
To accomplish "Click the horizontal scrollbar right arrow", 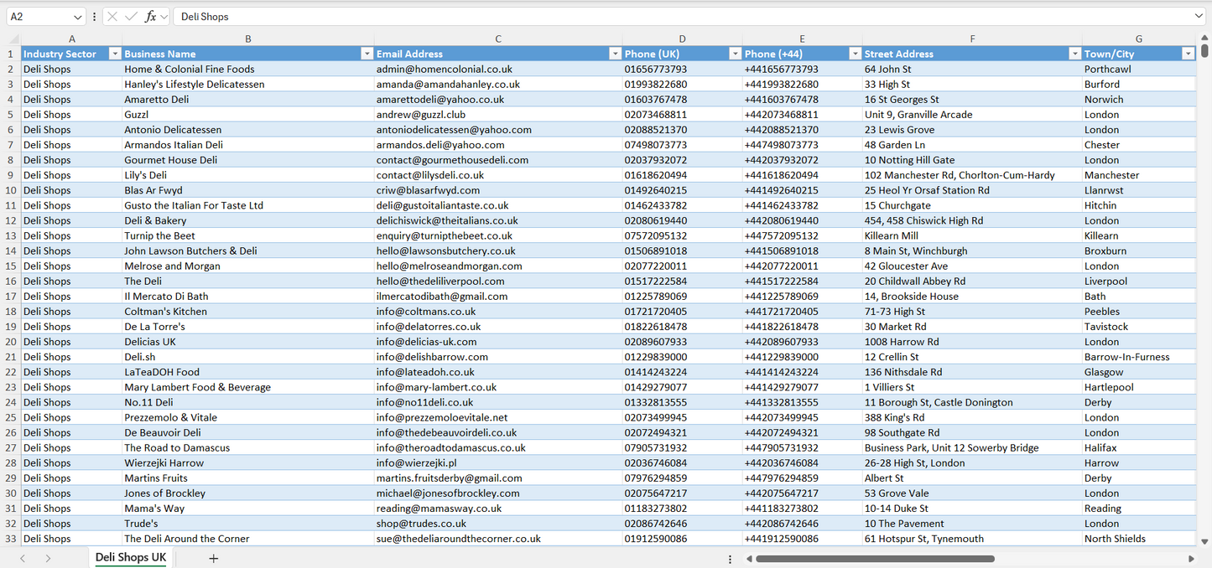I will tap(1191, 559).
